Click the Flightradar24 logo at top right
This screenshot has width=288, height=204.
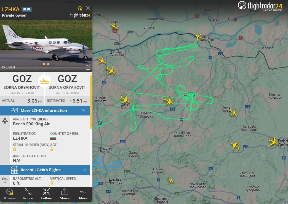click(x=260, y=6)
